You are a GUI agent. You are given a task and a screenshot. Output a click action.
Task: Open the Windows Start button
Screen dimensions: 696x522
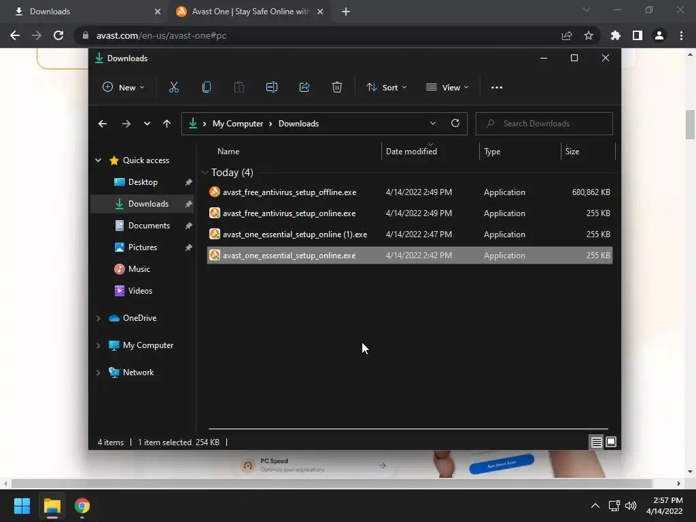[22, 506]
